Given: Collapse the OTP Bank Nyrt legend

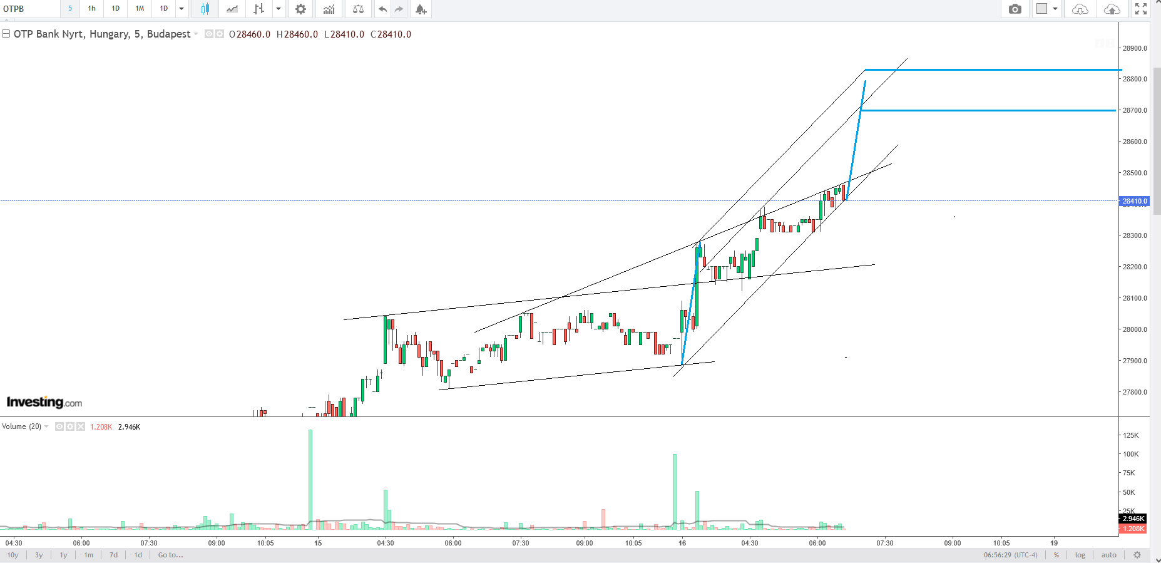Looking at the screenshot, I should (6, 34).
